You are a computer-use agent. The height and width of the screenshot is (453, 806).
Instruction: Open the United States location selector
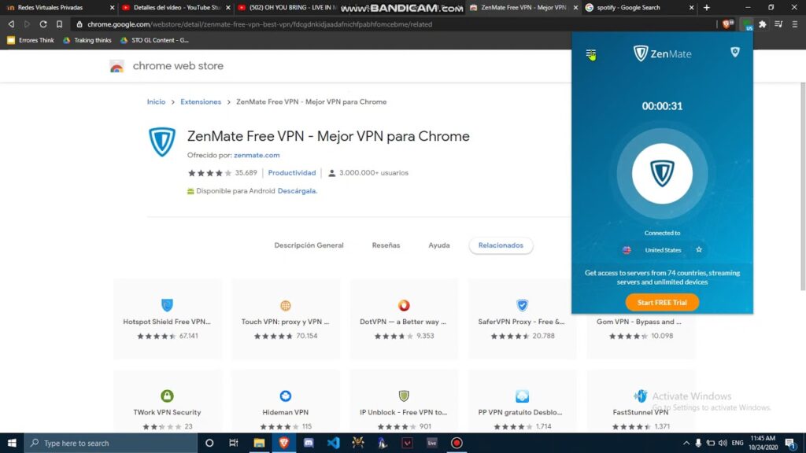[x=663, y=250]
